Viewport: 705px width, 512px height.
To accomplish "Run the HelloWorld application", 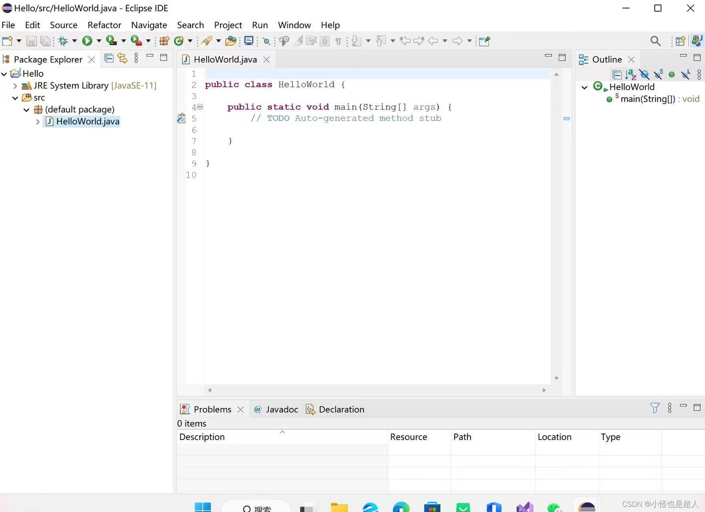I will [x=88, y=41].
